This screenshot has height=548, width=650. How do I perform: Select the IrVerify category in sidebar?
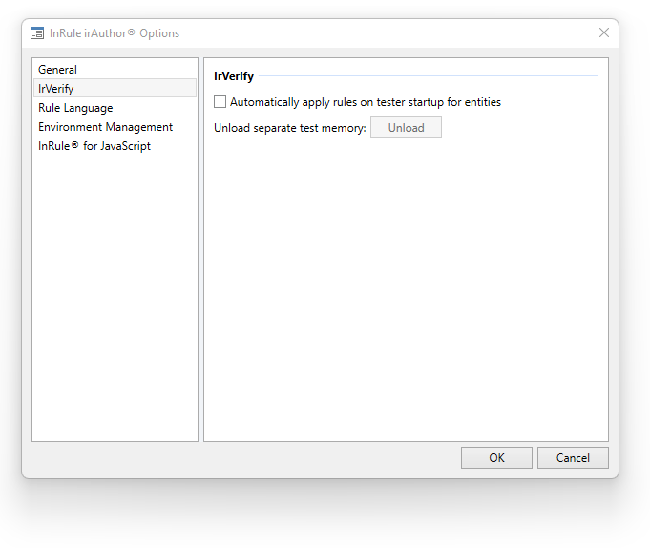click(x=55, y=89)
